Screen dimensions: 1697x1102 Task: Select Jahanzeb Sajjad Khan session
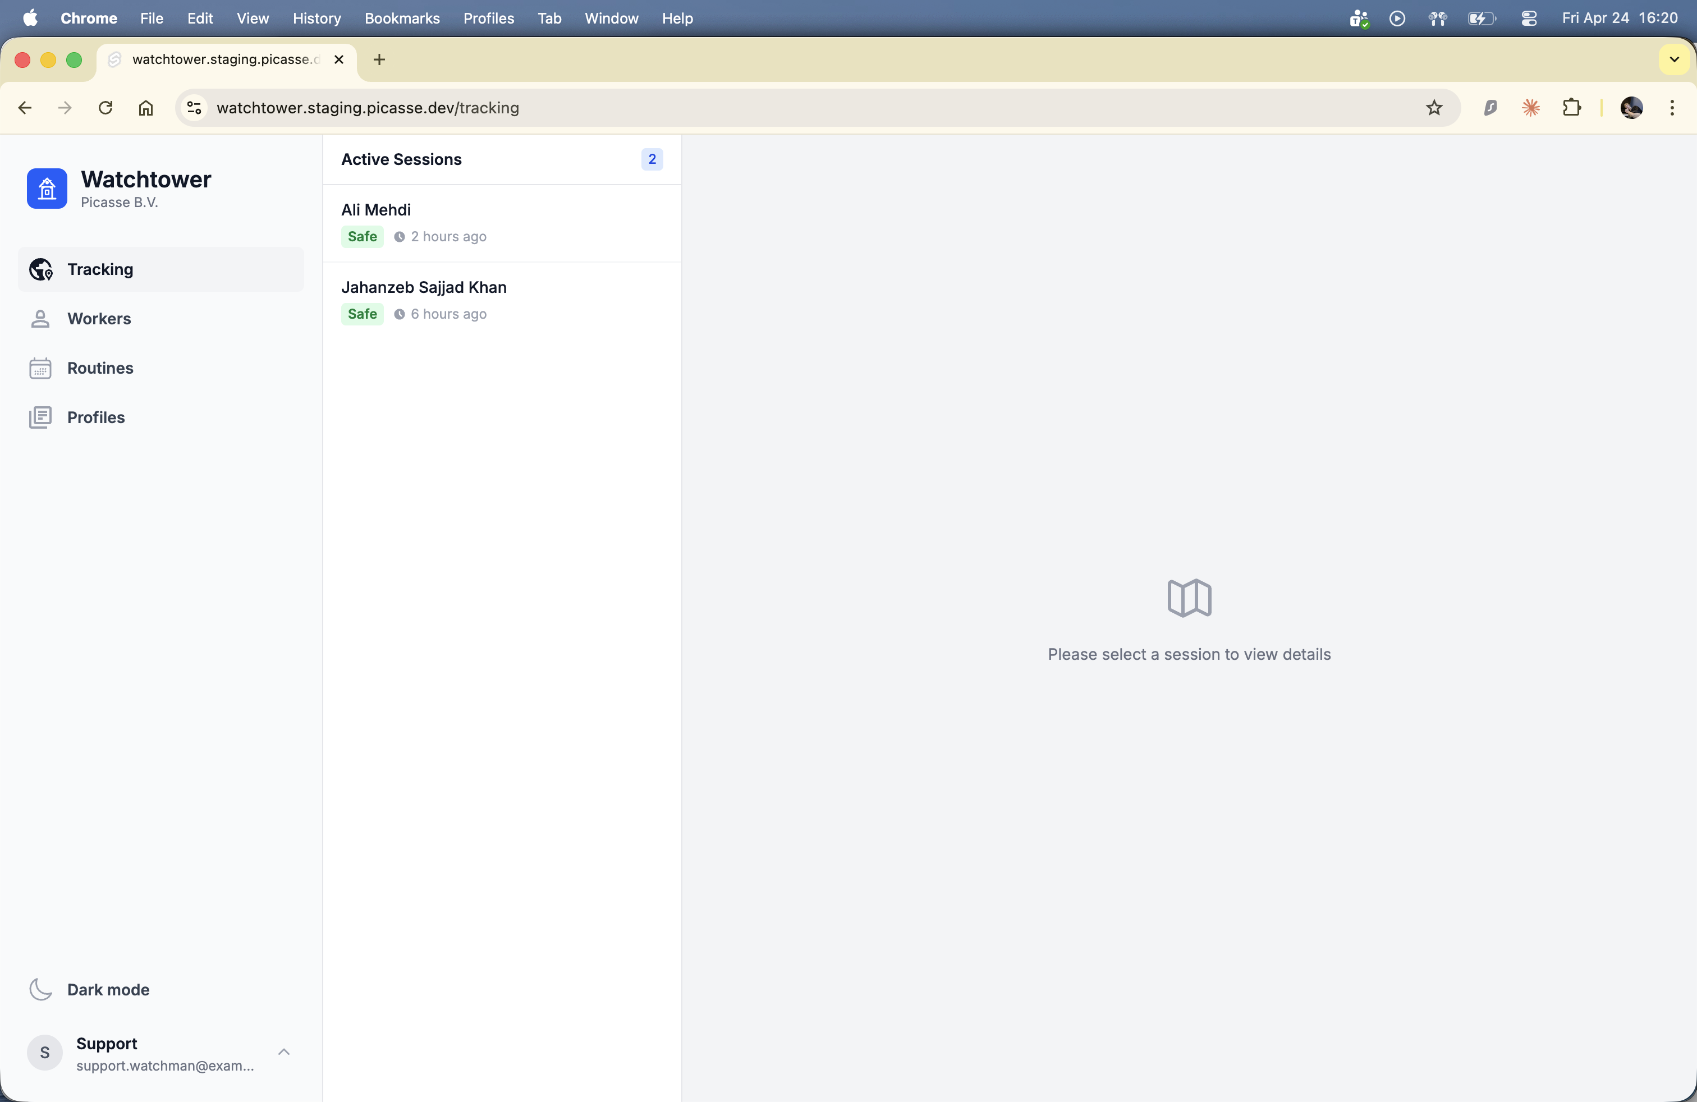(502, 301)
